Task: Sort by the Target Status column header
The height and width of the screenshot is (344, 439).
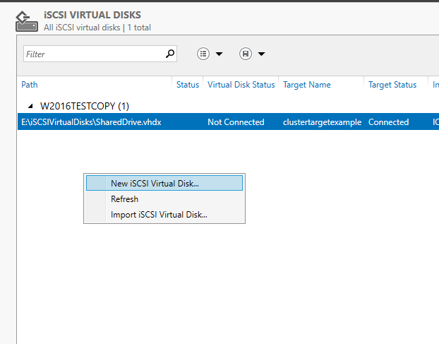Action: click(x=392, y=85)
